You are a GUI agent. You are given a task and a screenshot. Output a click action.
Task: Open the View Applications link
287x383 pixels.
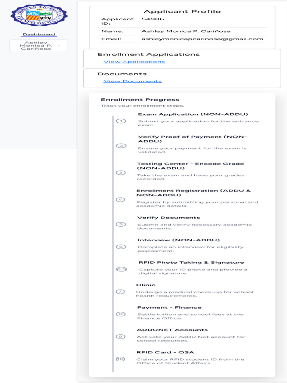(x=134, y=62)
